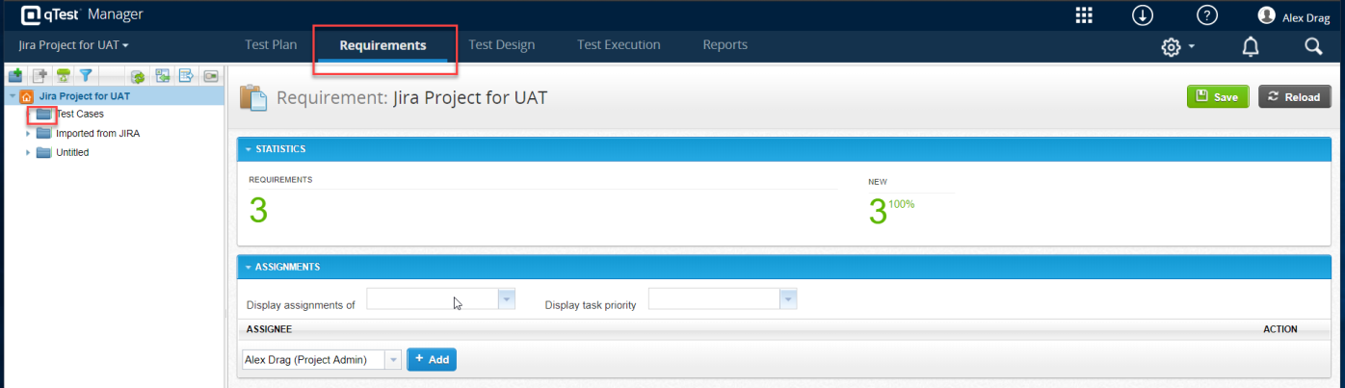Image resolution: width=1345 pixels, height=388 pixels.
Task: Open the Jira Project for UAT project switcher
Action: tap(73, 45)
